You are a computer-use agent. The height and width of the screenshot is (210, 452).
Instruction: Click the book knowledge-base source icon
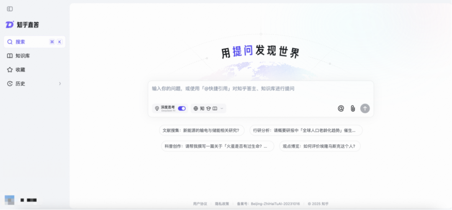point(215,109)
